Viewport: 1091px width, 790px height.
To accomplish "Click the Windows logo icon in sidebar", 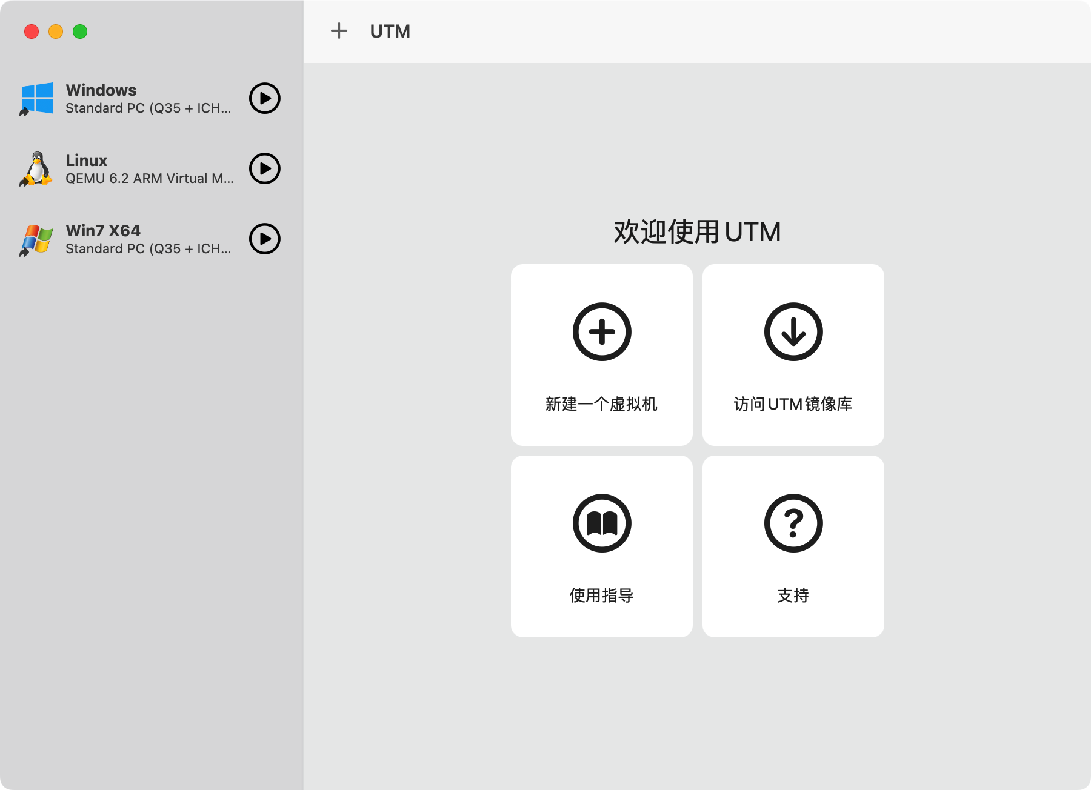I will click(x=38, y=98).
